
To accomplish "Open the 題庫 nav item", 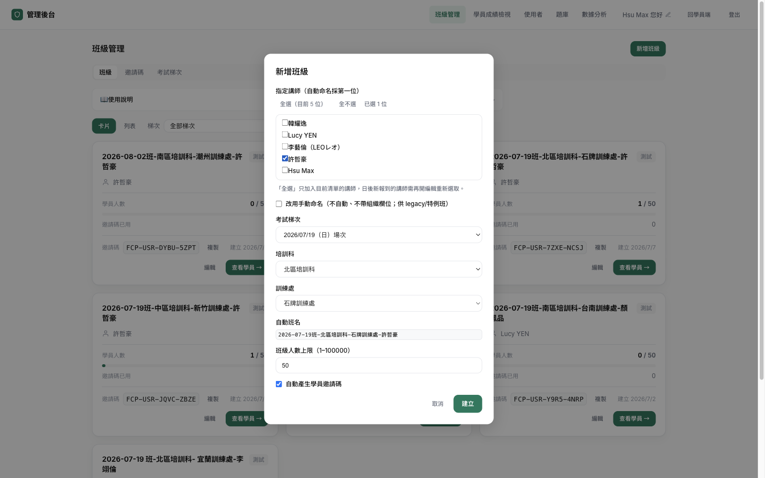I will (x=562, y=15).
